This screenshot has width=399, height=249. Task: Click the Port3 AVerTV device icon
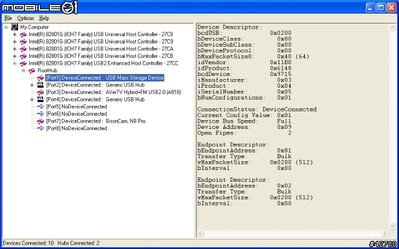tap(41, 92)
